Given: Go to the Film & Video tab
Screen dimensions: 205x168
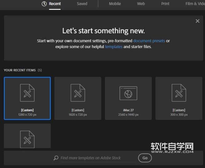Looking at the screenshot, I should pos(195,4).
